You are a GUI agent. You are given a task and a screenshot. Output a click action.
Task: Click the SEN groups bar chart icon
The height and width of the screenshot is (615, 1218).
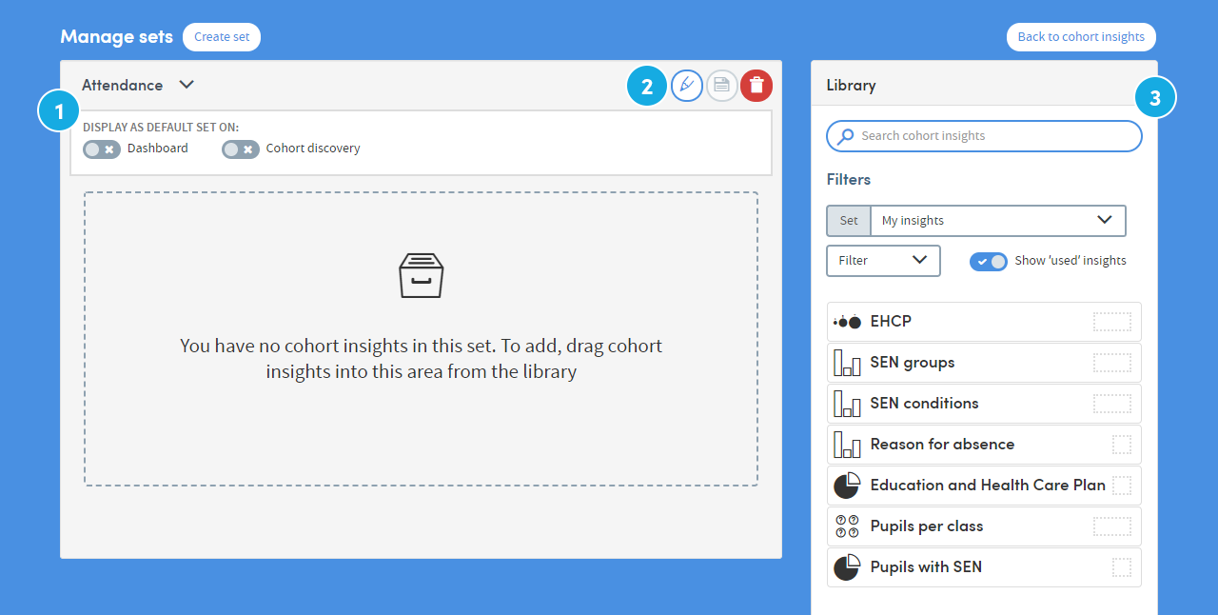coord(847,363)
